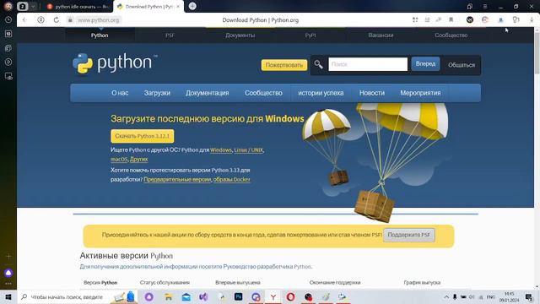Select the Python top meta tab
Image resolution: width=540 pixels, height=304 pixels.
pos(100,35)
